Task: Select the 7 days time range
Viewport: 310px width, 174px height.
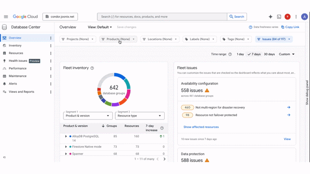Action: click(254, 54)
